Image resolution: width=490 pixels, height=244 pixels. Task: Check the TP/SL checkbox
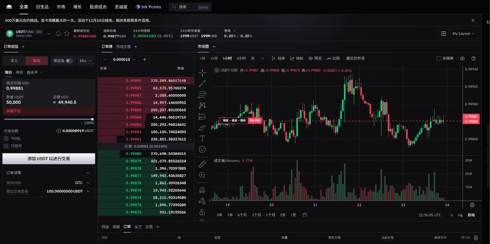[6, 138]
